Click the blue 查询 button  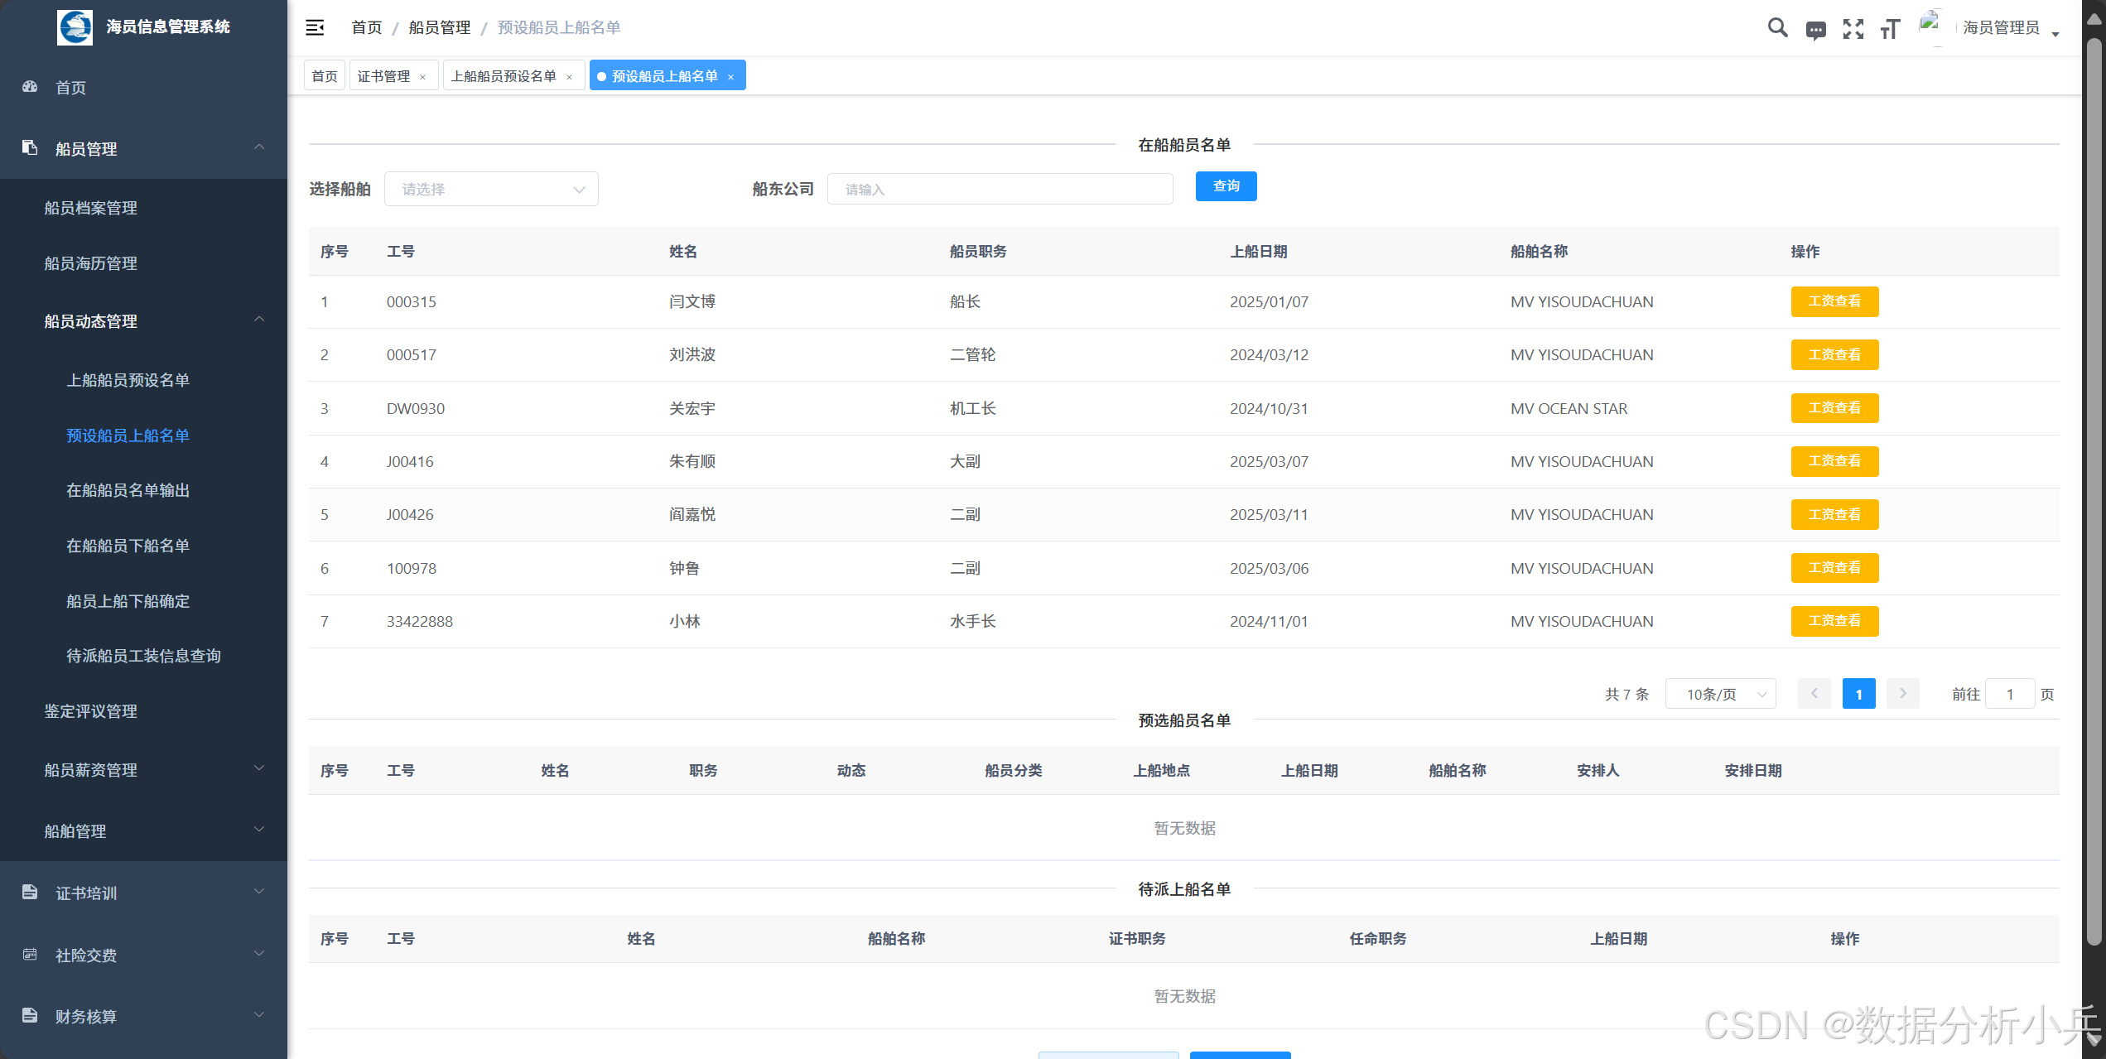(1226, 186)
